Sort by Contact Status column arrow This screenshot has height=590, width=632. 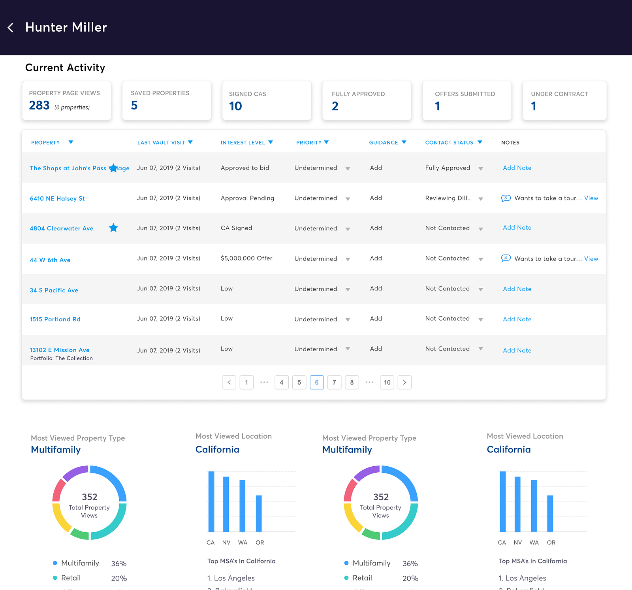click(x=480, y=142)
